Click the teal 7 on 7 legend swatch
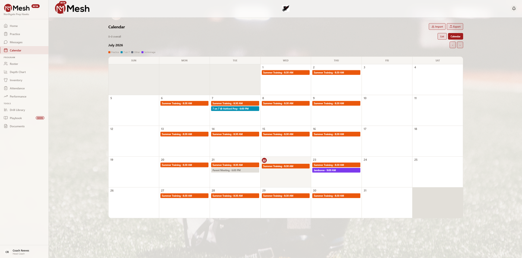The width and height of the screenshot is (522, 258). tap(122, 52)
